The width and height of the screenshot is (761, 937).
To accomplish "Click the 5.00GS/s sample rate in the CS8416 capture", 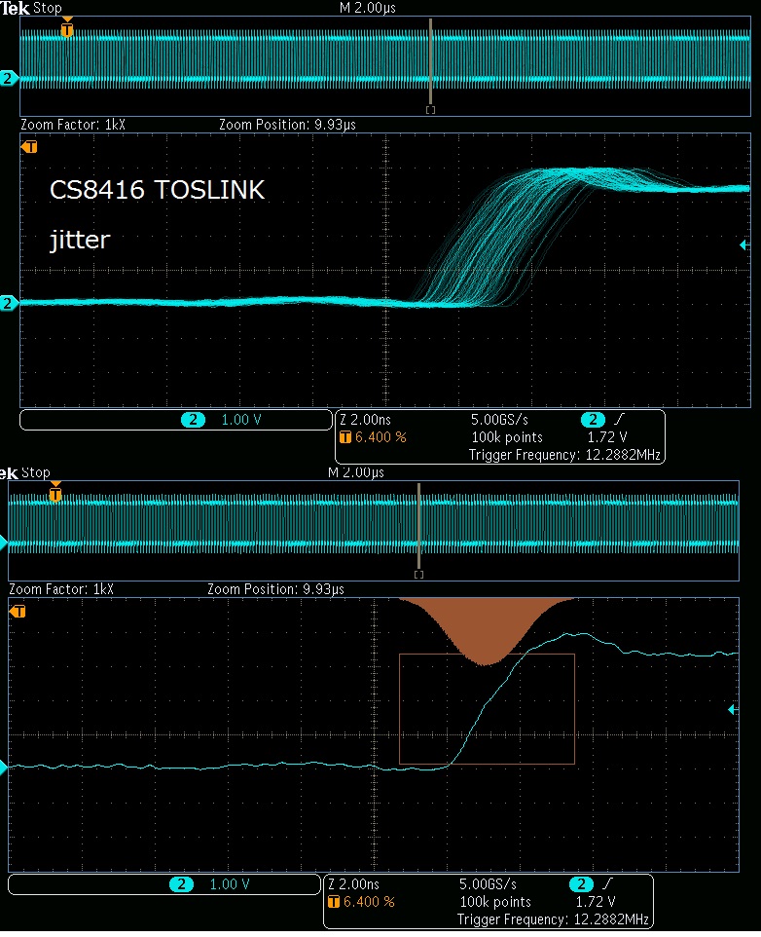I will pyautogui.click(x=499, y=420).
